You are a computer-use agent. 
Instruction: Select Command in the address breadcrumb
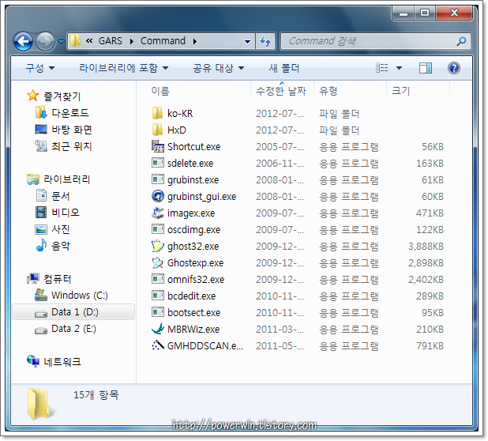[163, 41]
